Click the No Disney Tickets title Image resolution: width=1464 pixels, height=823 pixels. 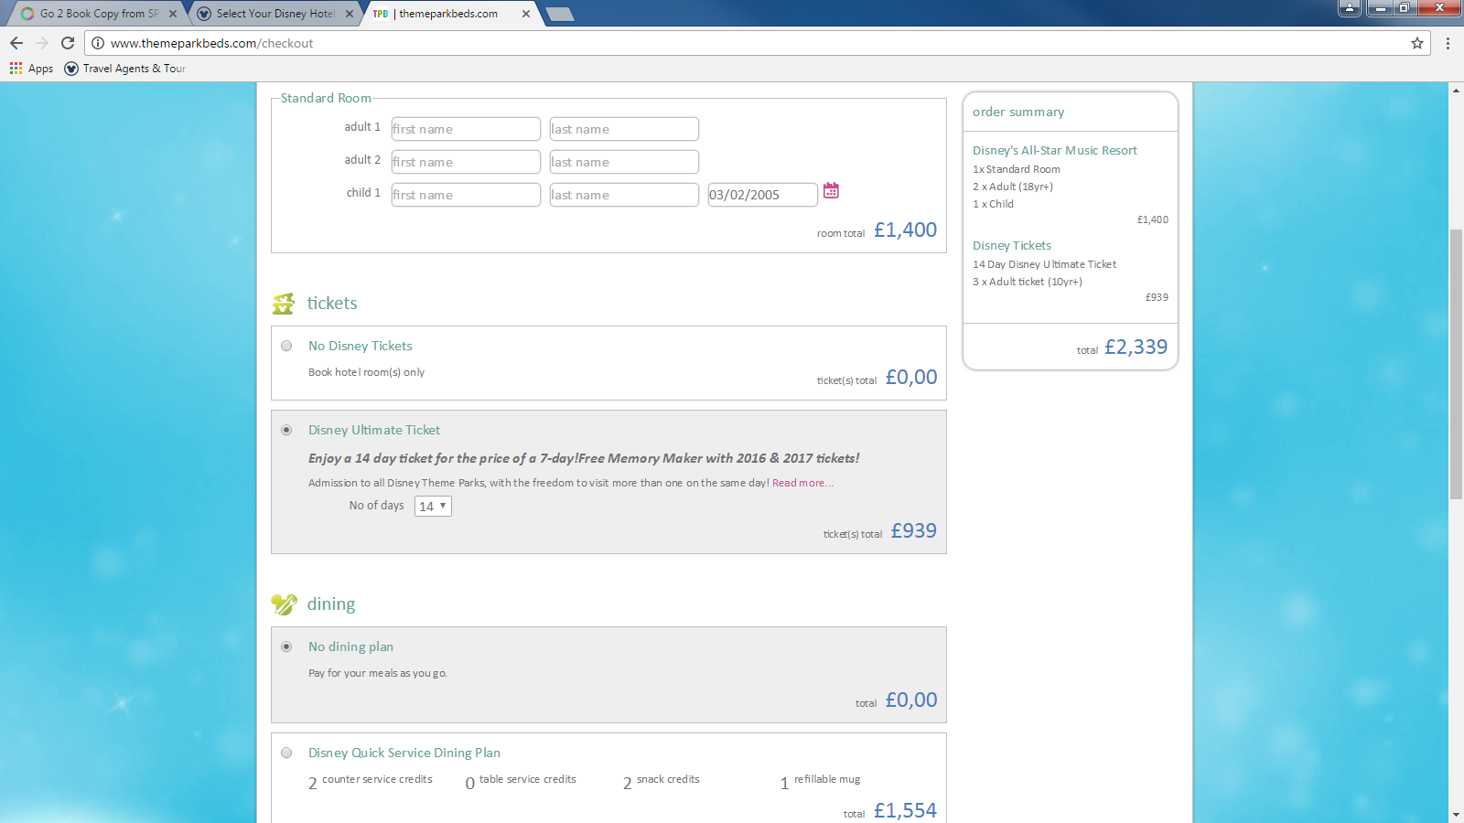[x=361, y=346]
